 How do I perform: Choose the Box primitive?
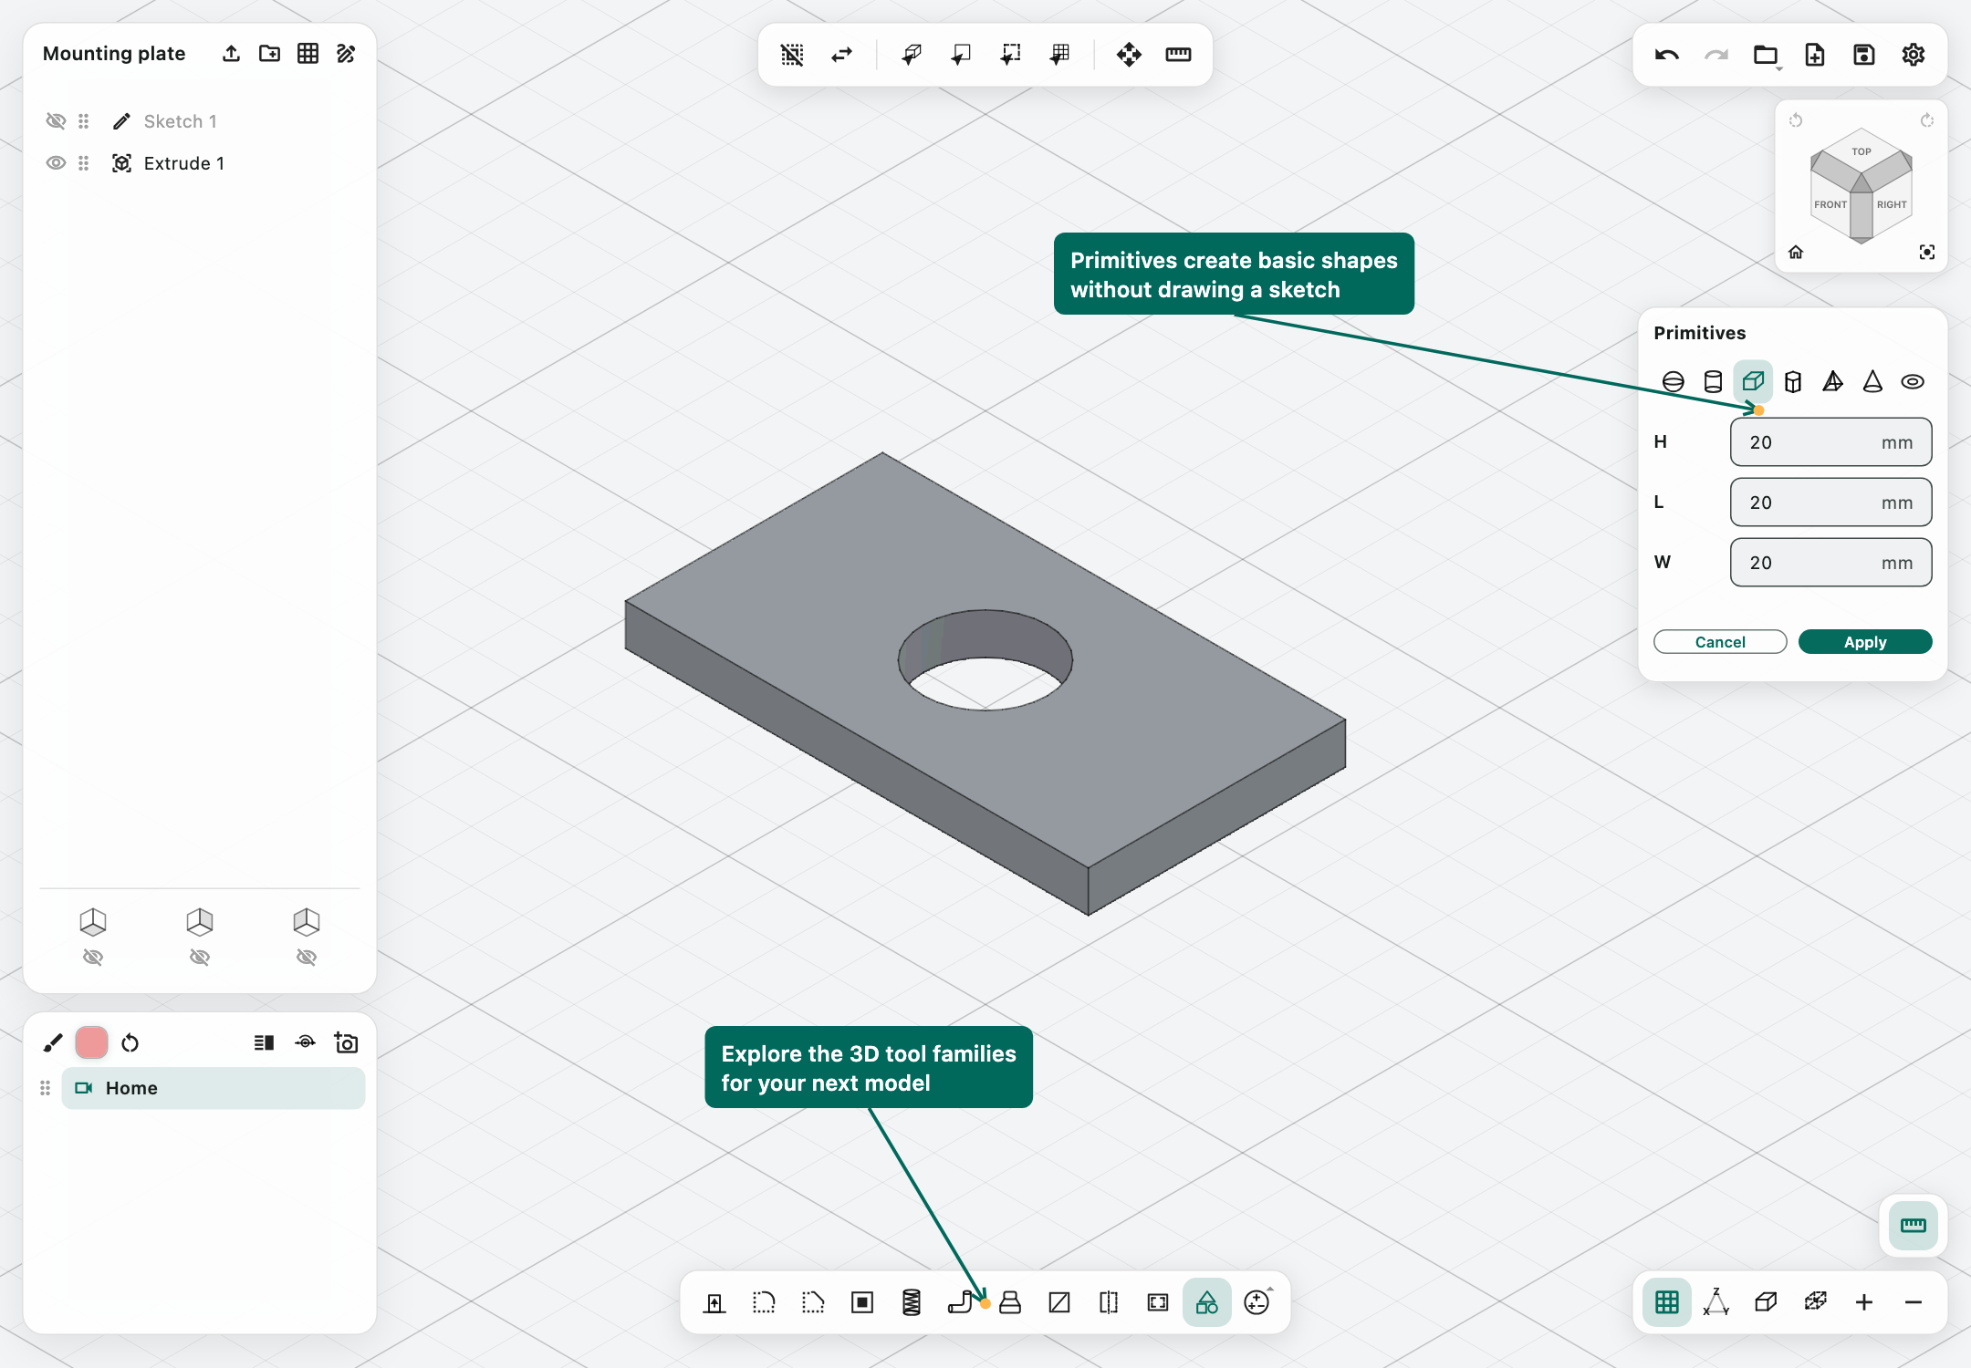(1753, 381)
